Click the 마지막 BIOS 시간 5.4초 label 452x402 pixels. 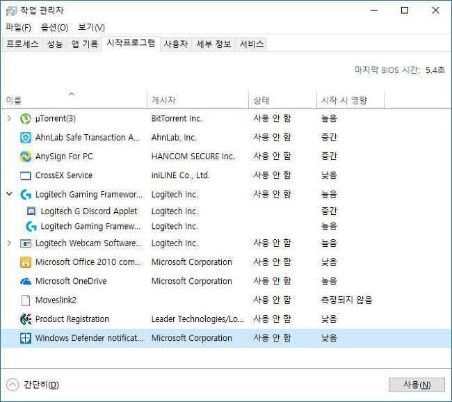[x=400, y=70]
